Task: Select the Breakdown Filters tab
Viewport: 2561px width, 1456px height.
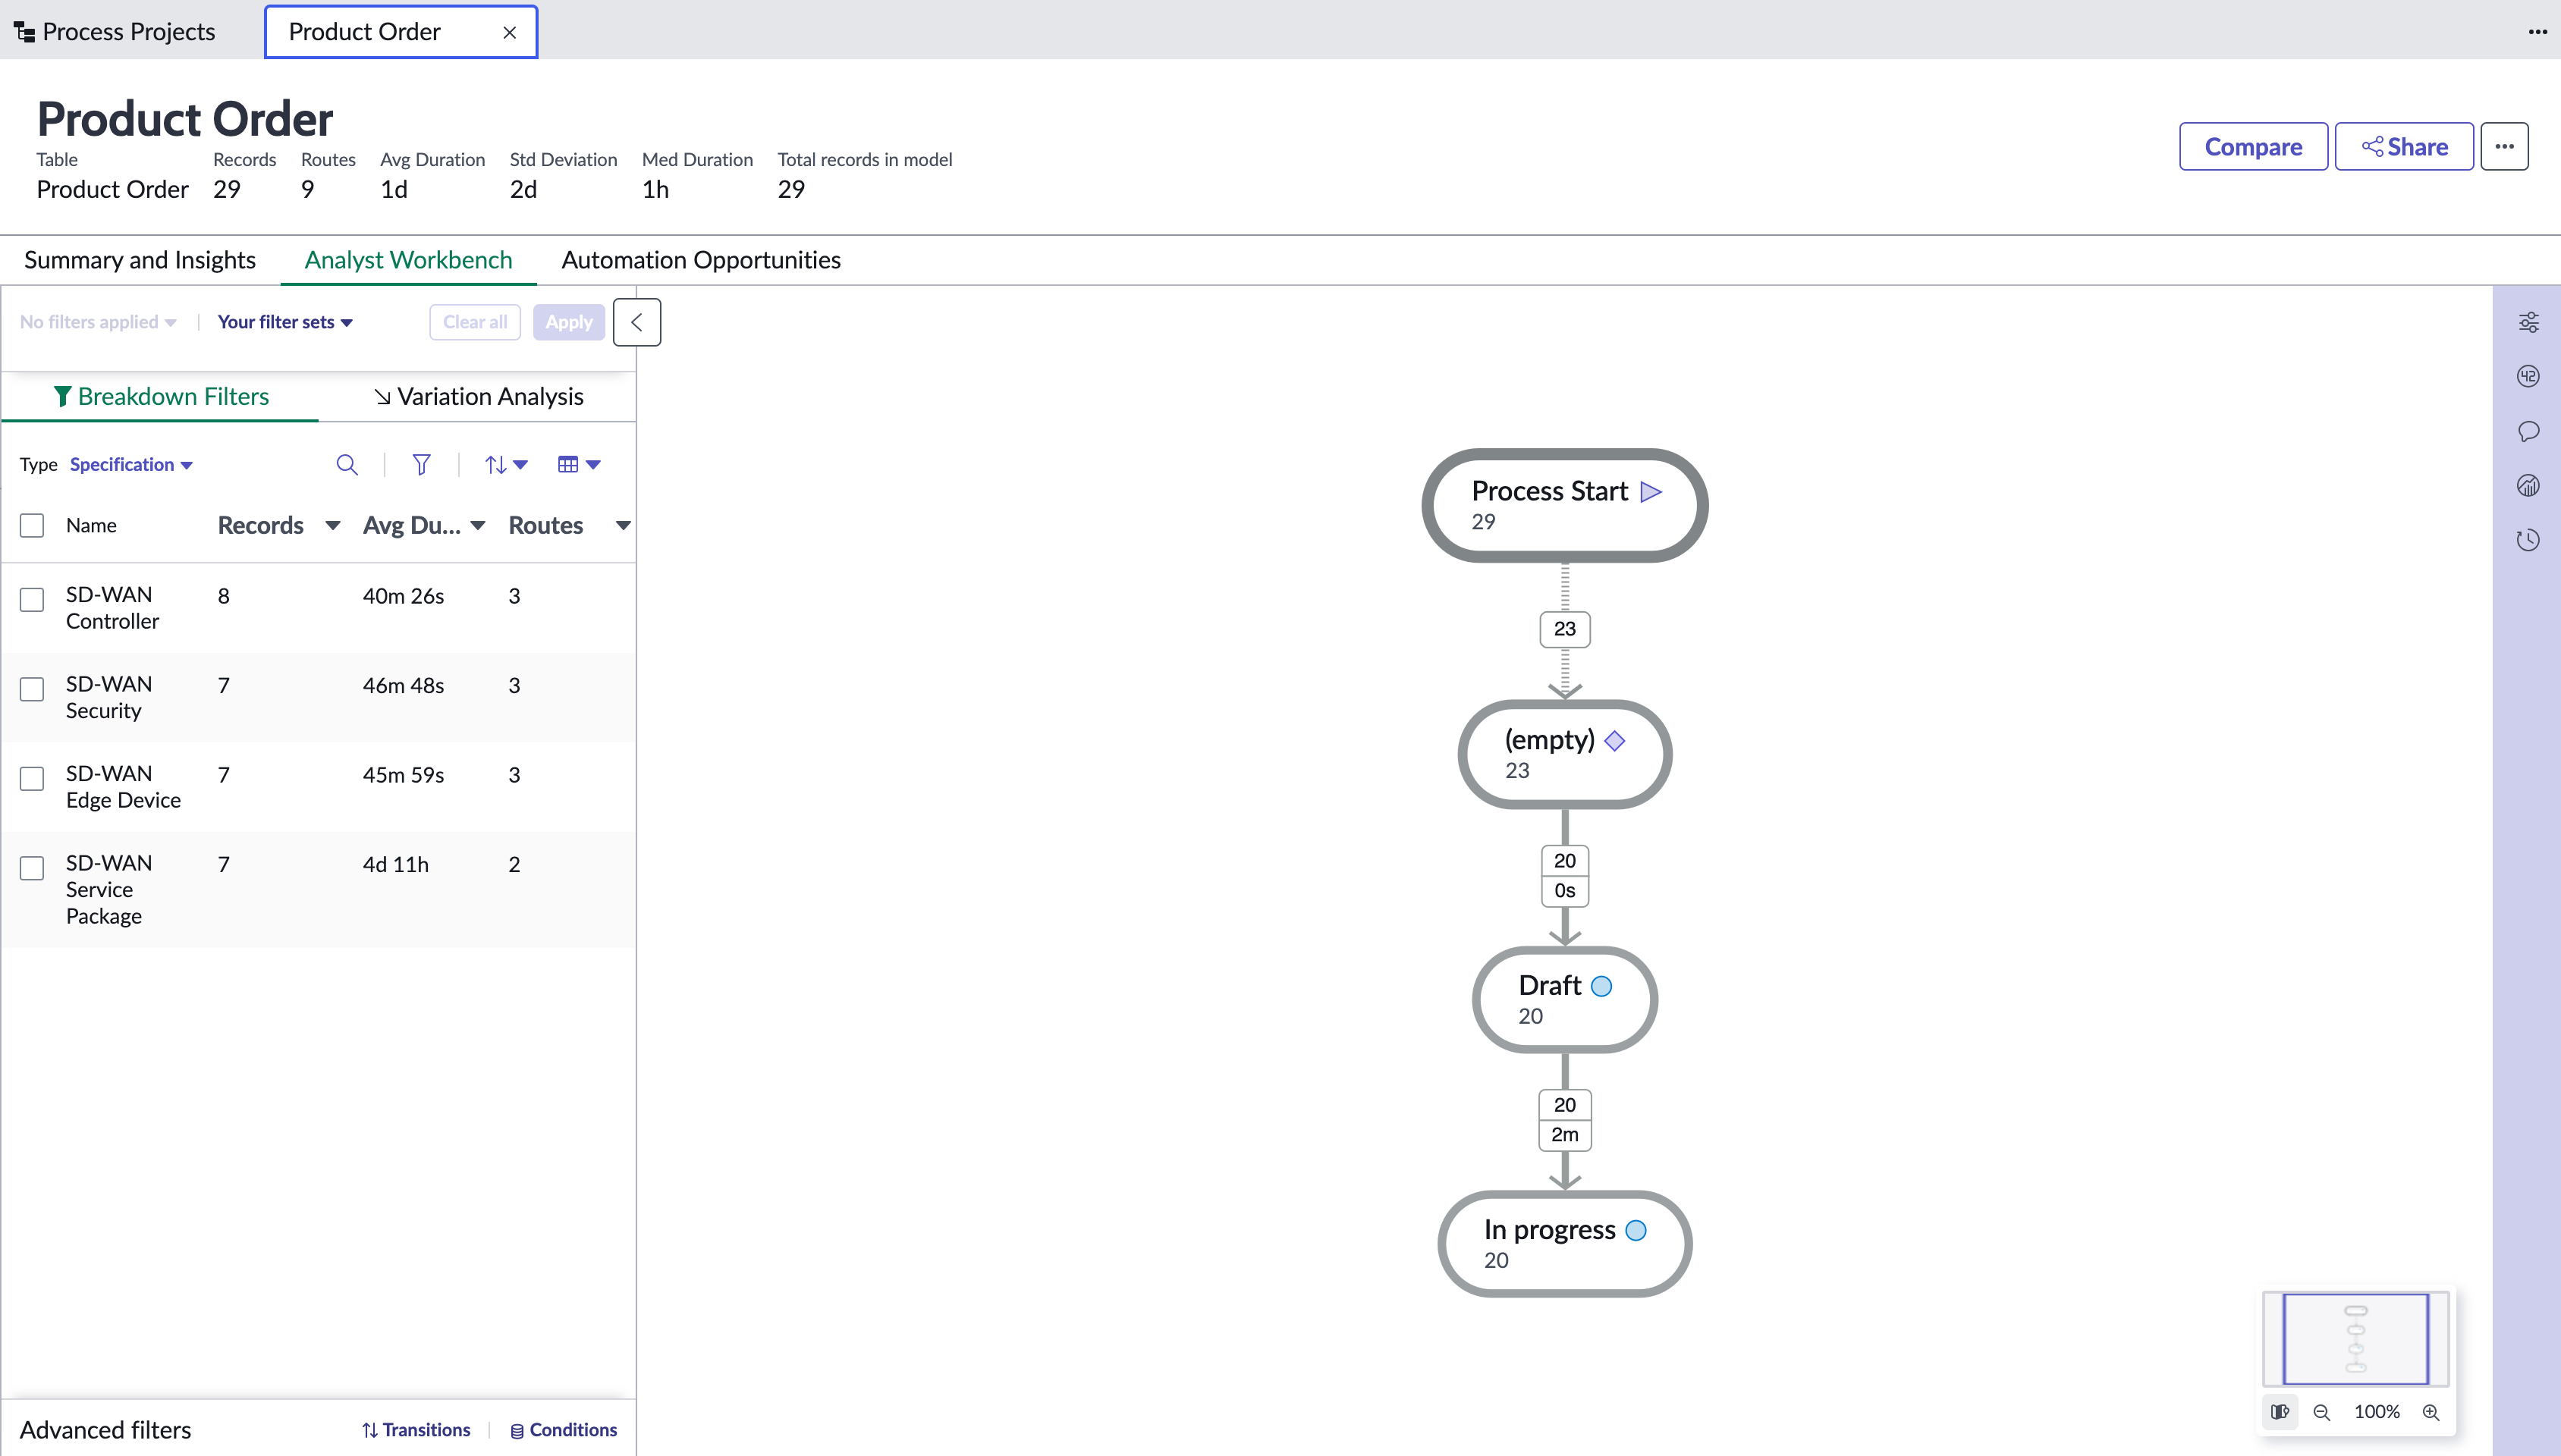Action: tap(161, 396)
